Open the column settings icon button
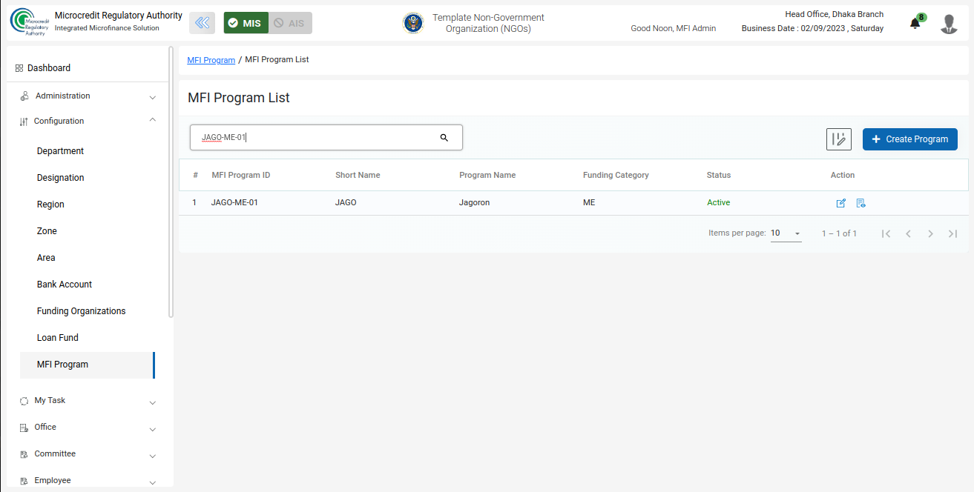 pyautogui.click(x=839, y=139)
